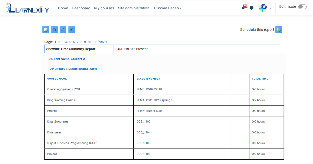The image size is (313, 164).
Task: Open the user menu chevron
Action: click(x=270, y=8)
